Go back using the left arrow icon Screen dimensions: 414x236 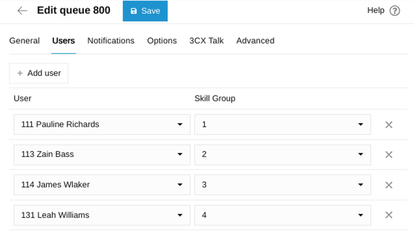[x=22, y=11]
